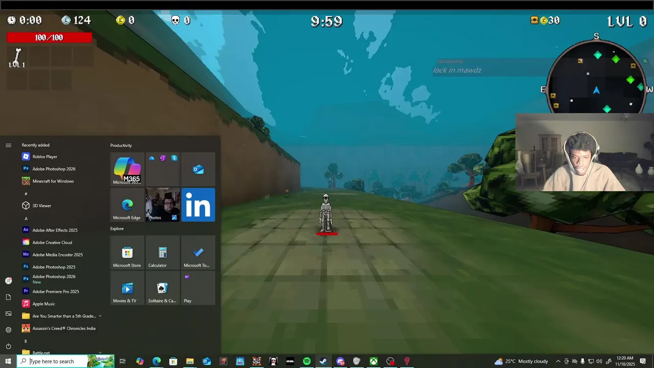654x368 pixels.
Task: Launch Adobe Media Encoder 2025
Action: [x=62, y=255]
